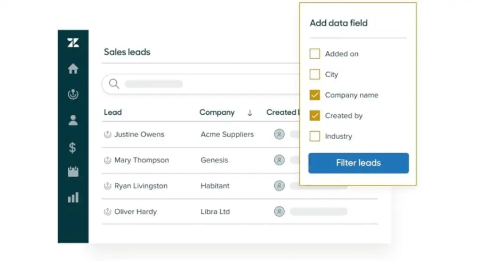
Task: Uncheck the Company name checkbox
Action: click(315, 95)
